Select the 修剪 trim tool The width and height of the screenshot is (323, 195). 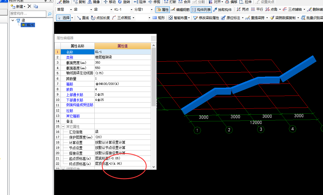[154, 2]
